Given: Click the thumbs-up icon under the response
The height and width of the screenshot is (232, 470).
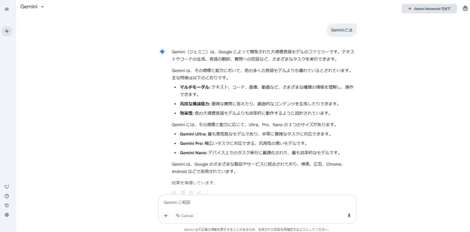Looking at the screenshot, I should (174, 193).
